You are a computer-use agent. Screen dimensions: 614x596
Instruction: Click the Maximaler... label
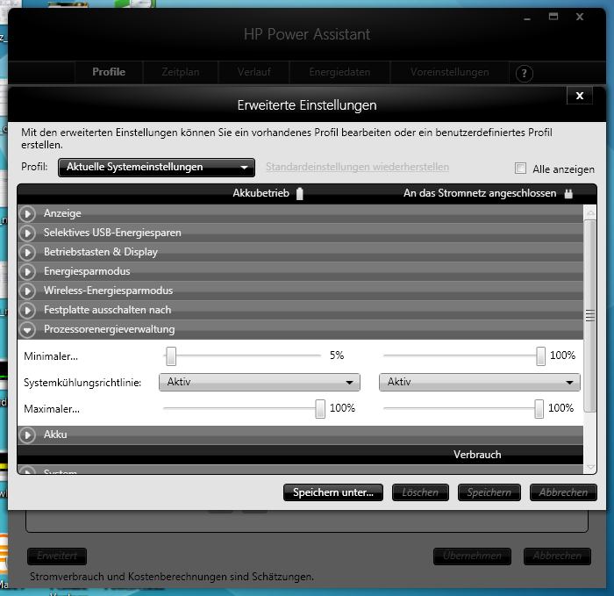click(52, 409)
